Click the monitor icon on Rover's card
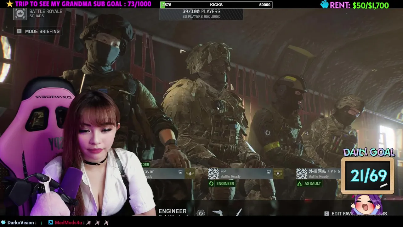This screenshot has width=403, height=227. (180, 172)
